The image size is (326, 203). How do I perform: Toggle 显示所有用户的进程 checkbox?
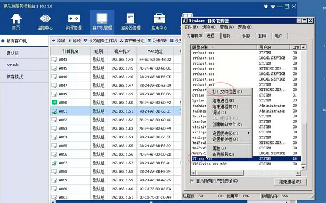pos(192,181)
